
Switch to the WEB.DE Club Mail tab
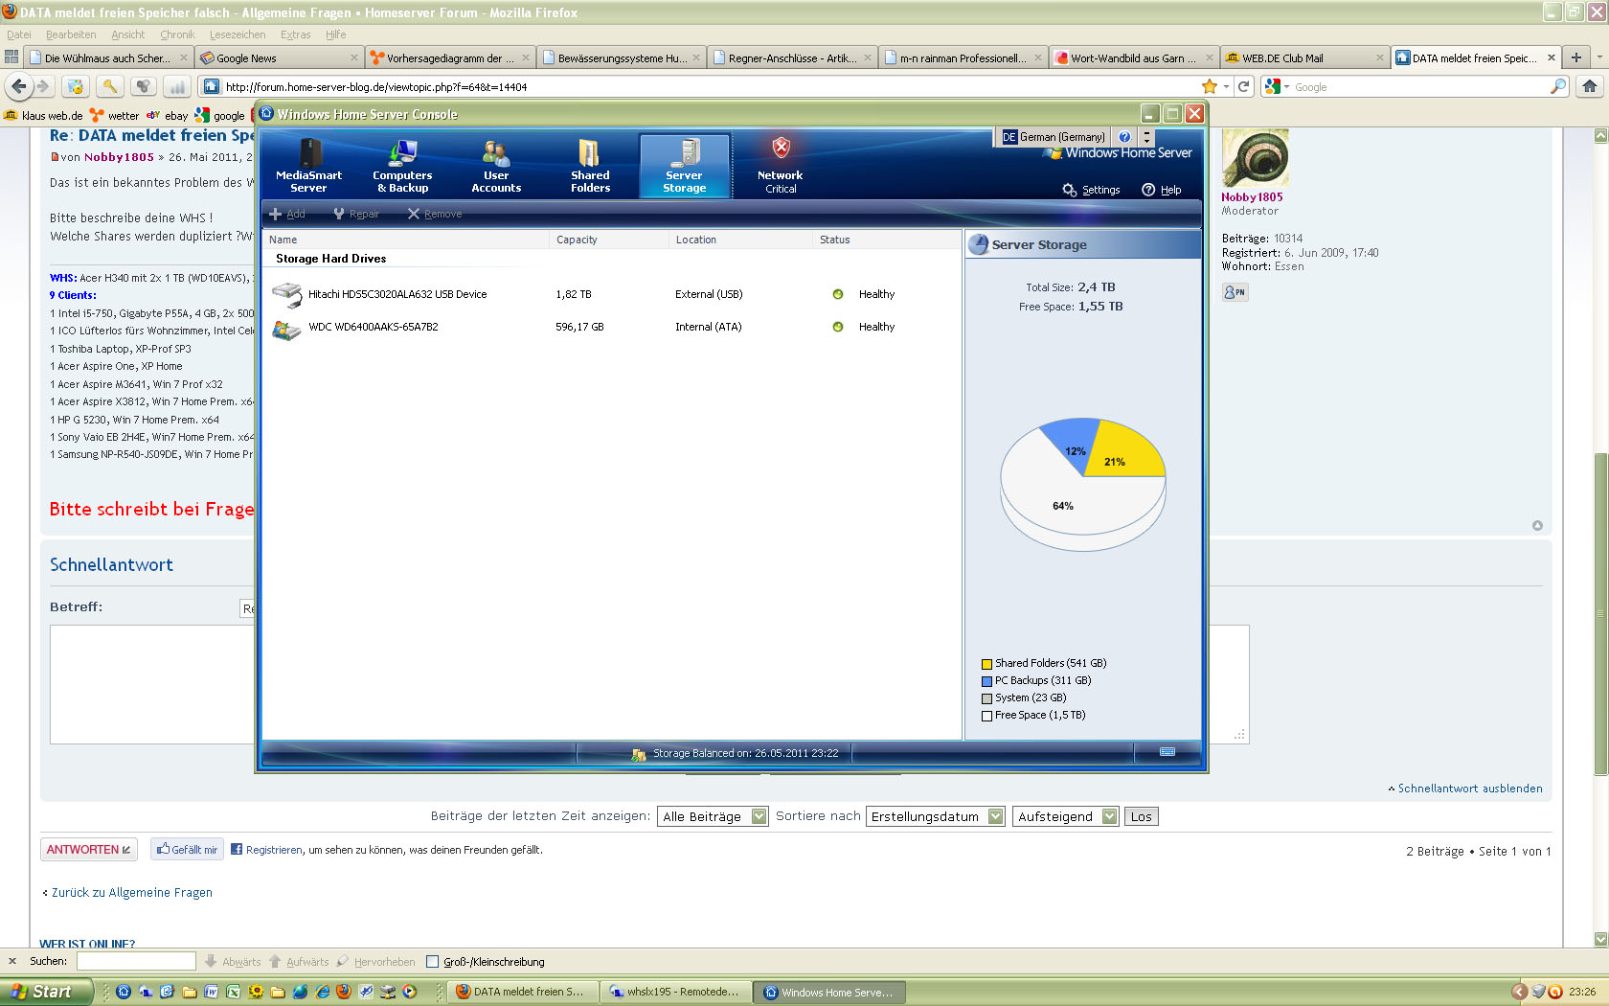click(x=1304, y=57)
